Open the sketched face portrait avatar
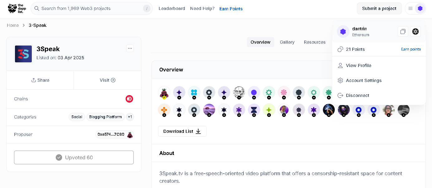The width and height of the screenshot is (432, 188). point(239,93)
